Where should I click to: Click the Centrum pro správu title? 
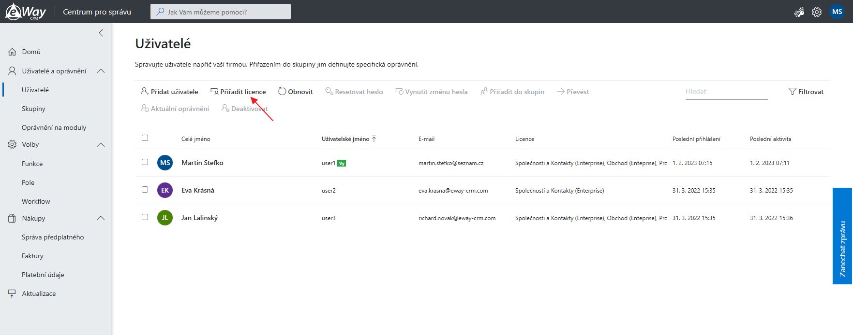[x=97, y=12]
